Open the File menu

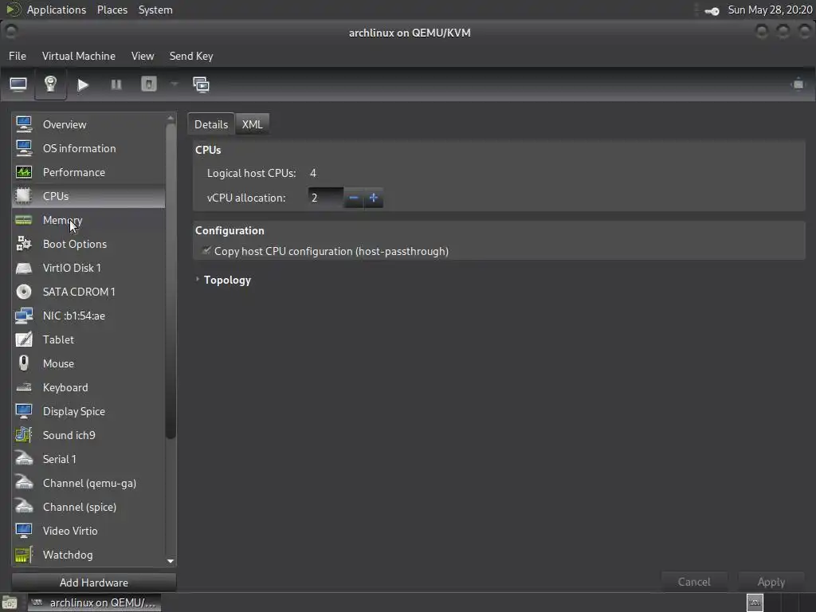click(x=18, y=56)
